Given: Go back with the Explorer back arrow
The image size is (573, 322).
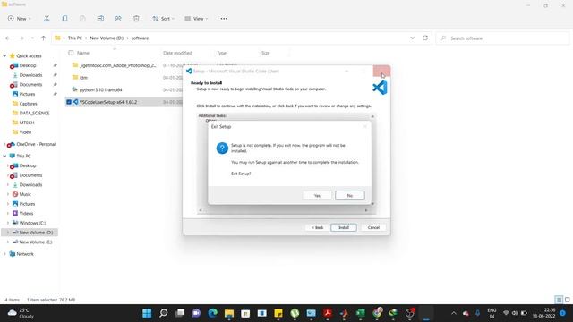Looking at the screenshot, I should 8,38.
